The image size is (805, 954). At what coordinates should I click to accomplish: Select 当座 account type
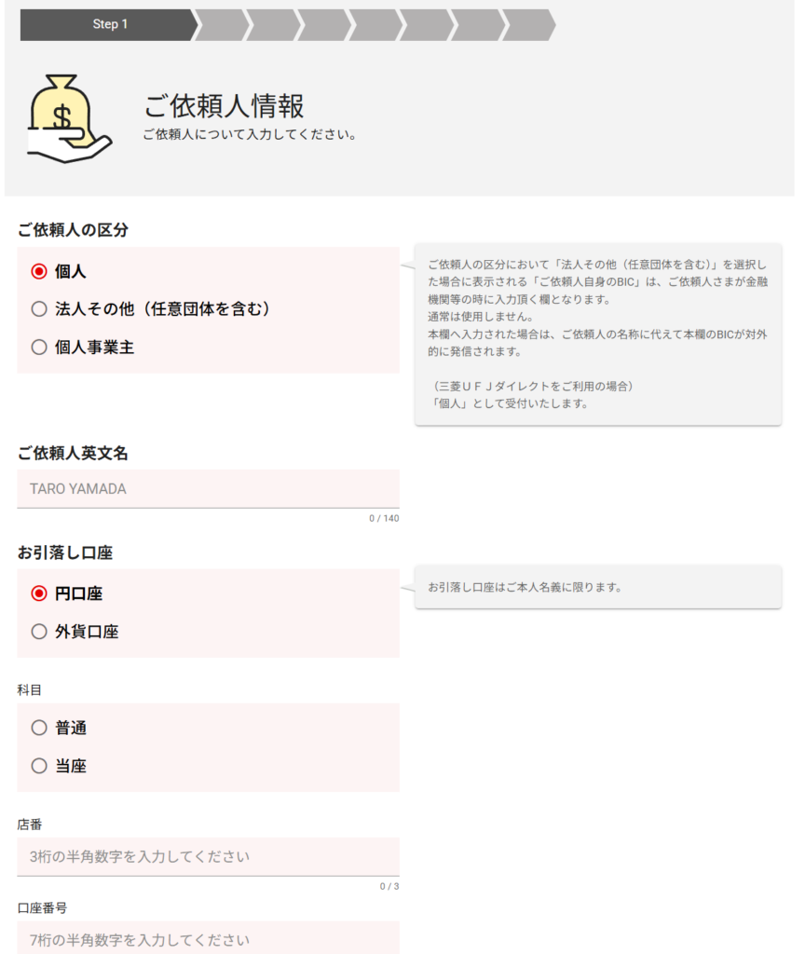pos(39,766)
